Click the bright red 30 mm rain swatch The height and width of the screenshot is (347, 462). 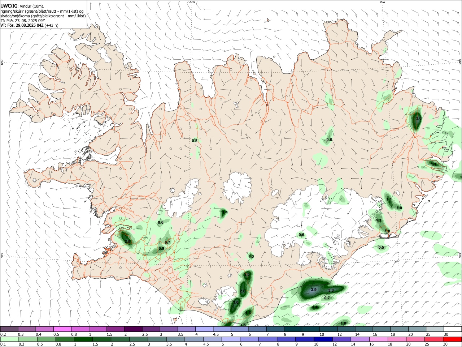click(x=453, y=339)
